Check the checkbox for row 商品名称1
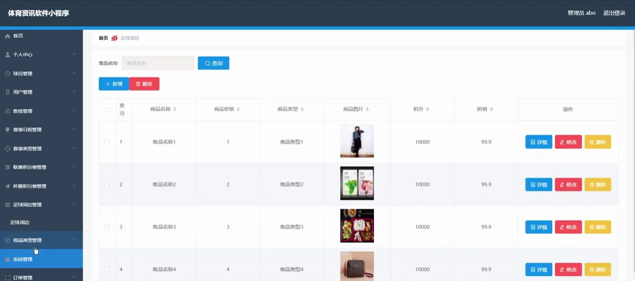This screenshot has height=281, width=635. pos(107,142)
